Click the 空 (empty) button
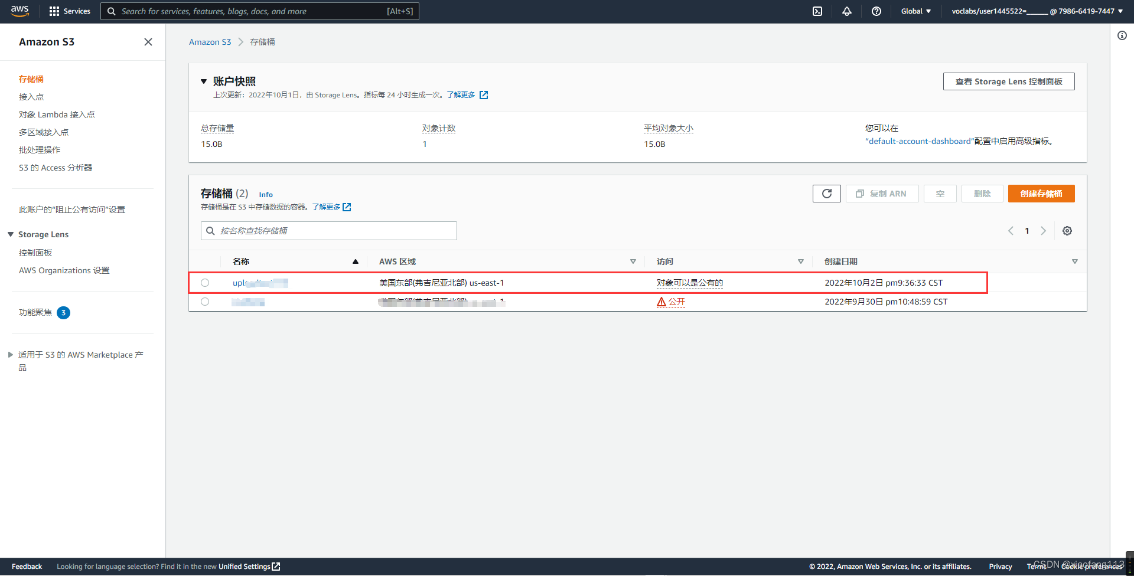Viewport: 1134px width, 576px height. pyautogui.click(x=940, y=194)
